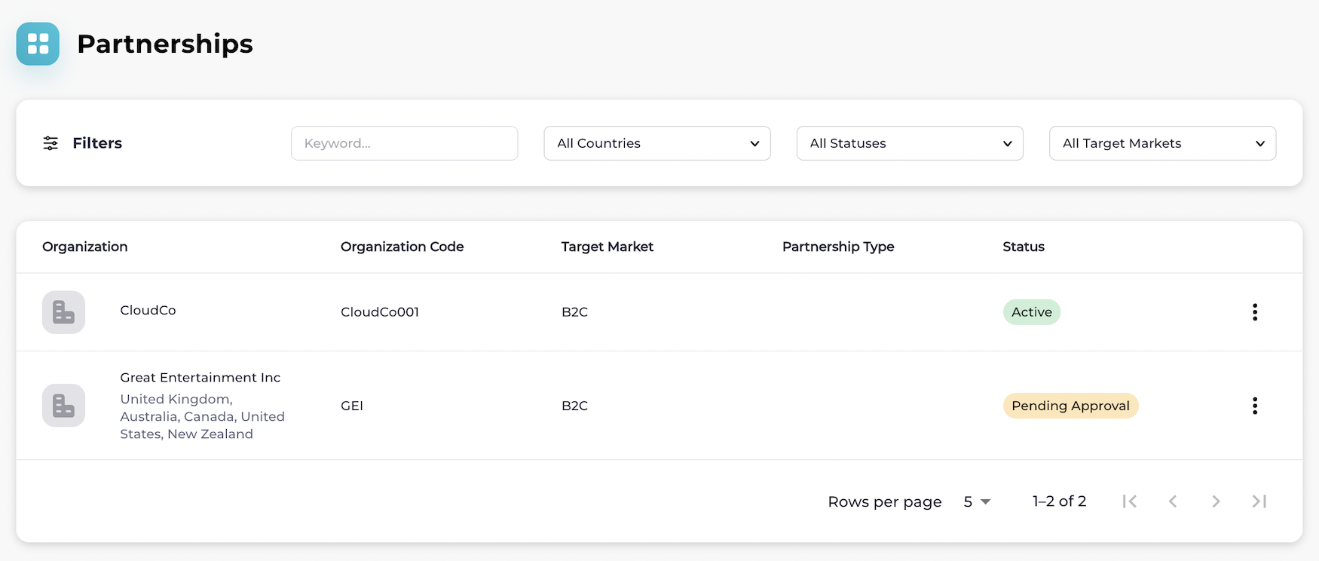Click the B2C target market for CloudCo
The width and height of the screenshot is (1319, 561).
[x=574, y=312]
